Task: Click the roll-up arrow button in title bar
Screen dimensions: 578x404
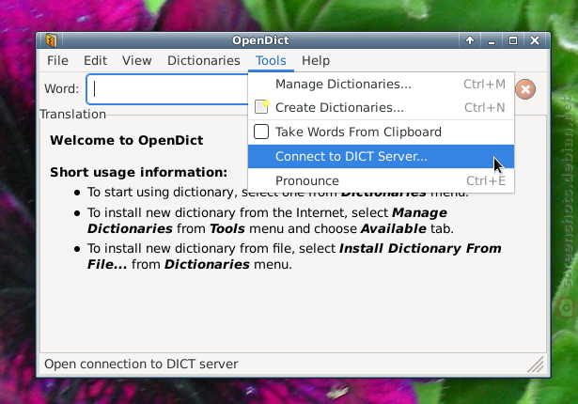Action: click(x=470, y=40)
